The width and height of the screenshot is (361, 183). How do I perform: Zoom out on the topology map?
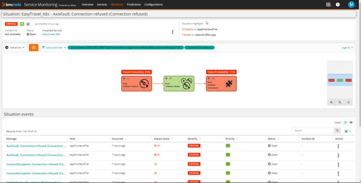340,102
